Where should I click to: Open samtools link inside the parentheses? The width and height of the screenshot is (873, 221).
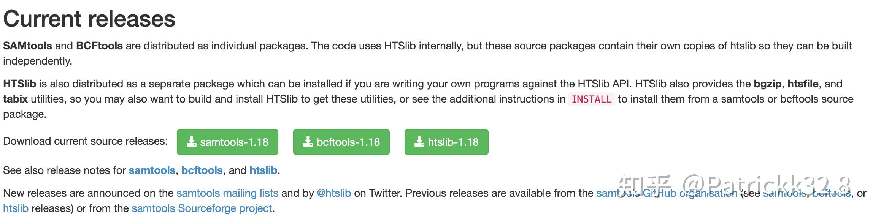pyautogui.click(x=784, y=193)
